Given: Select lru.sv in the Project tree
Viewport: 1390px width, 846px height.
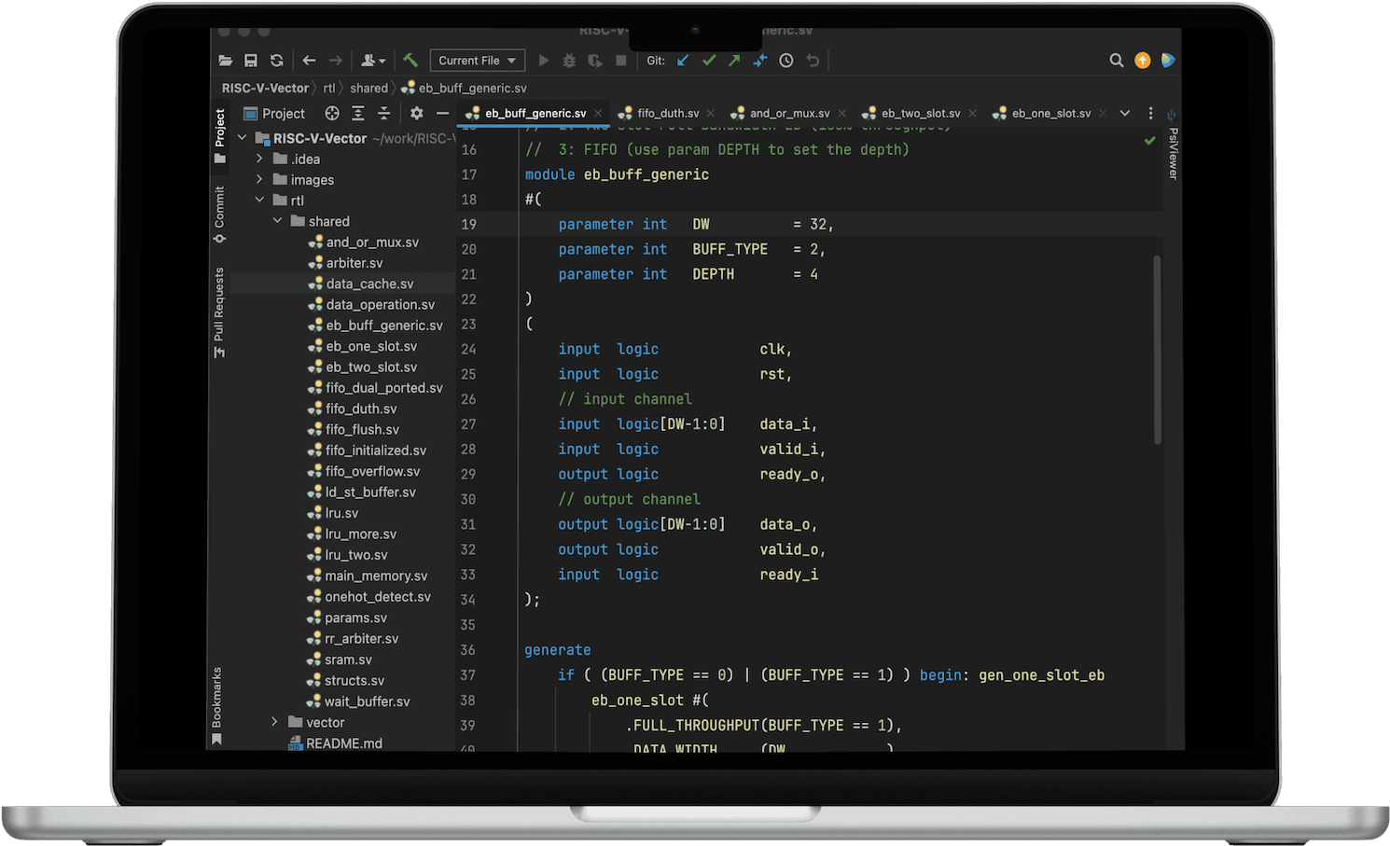Looking at the screenshot, I should (x=341, y=512).
